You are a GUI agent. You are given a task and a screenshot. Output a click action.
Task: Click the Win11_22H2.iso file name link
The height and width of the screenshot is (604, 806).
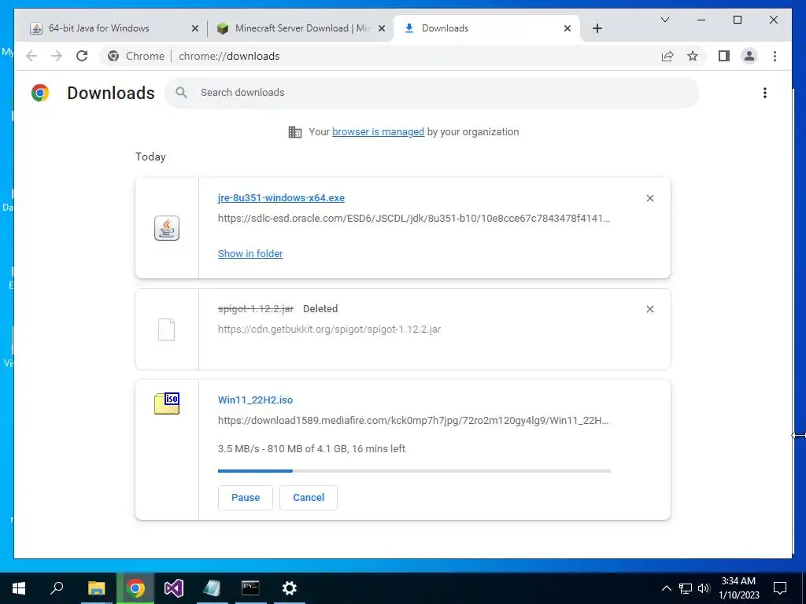tap(256, 400)
